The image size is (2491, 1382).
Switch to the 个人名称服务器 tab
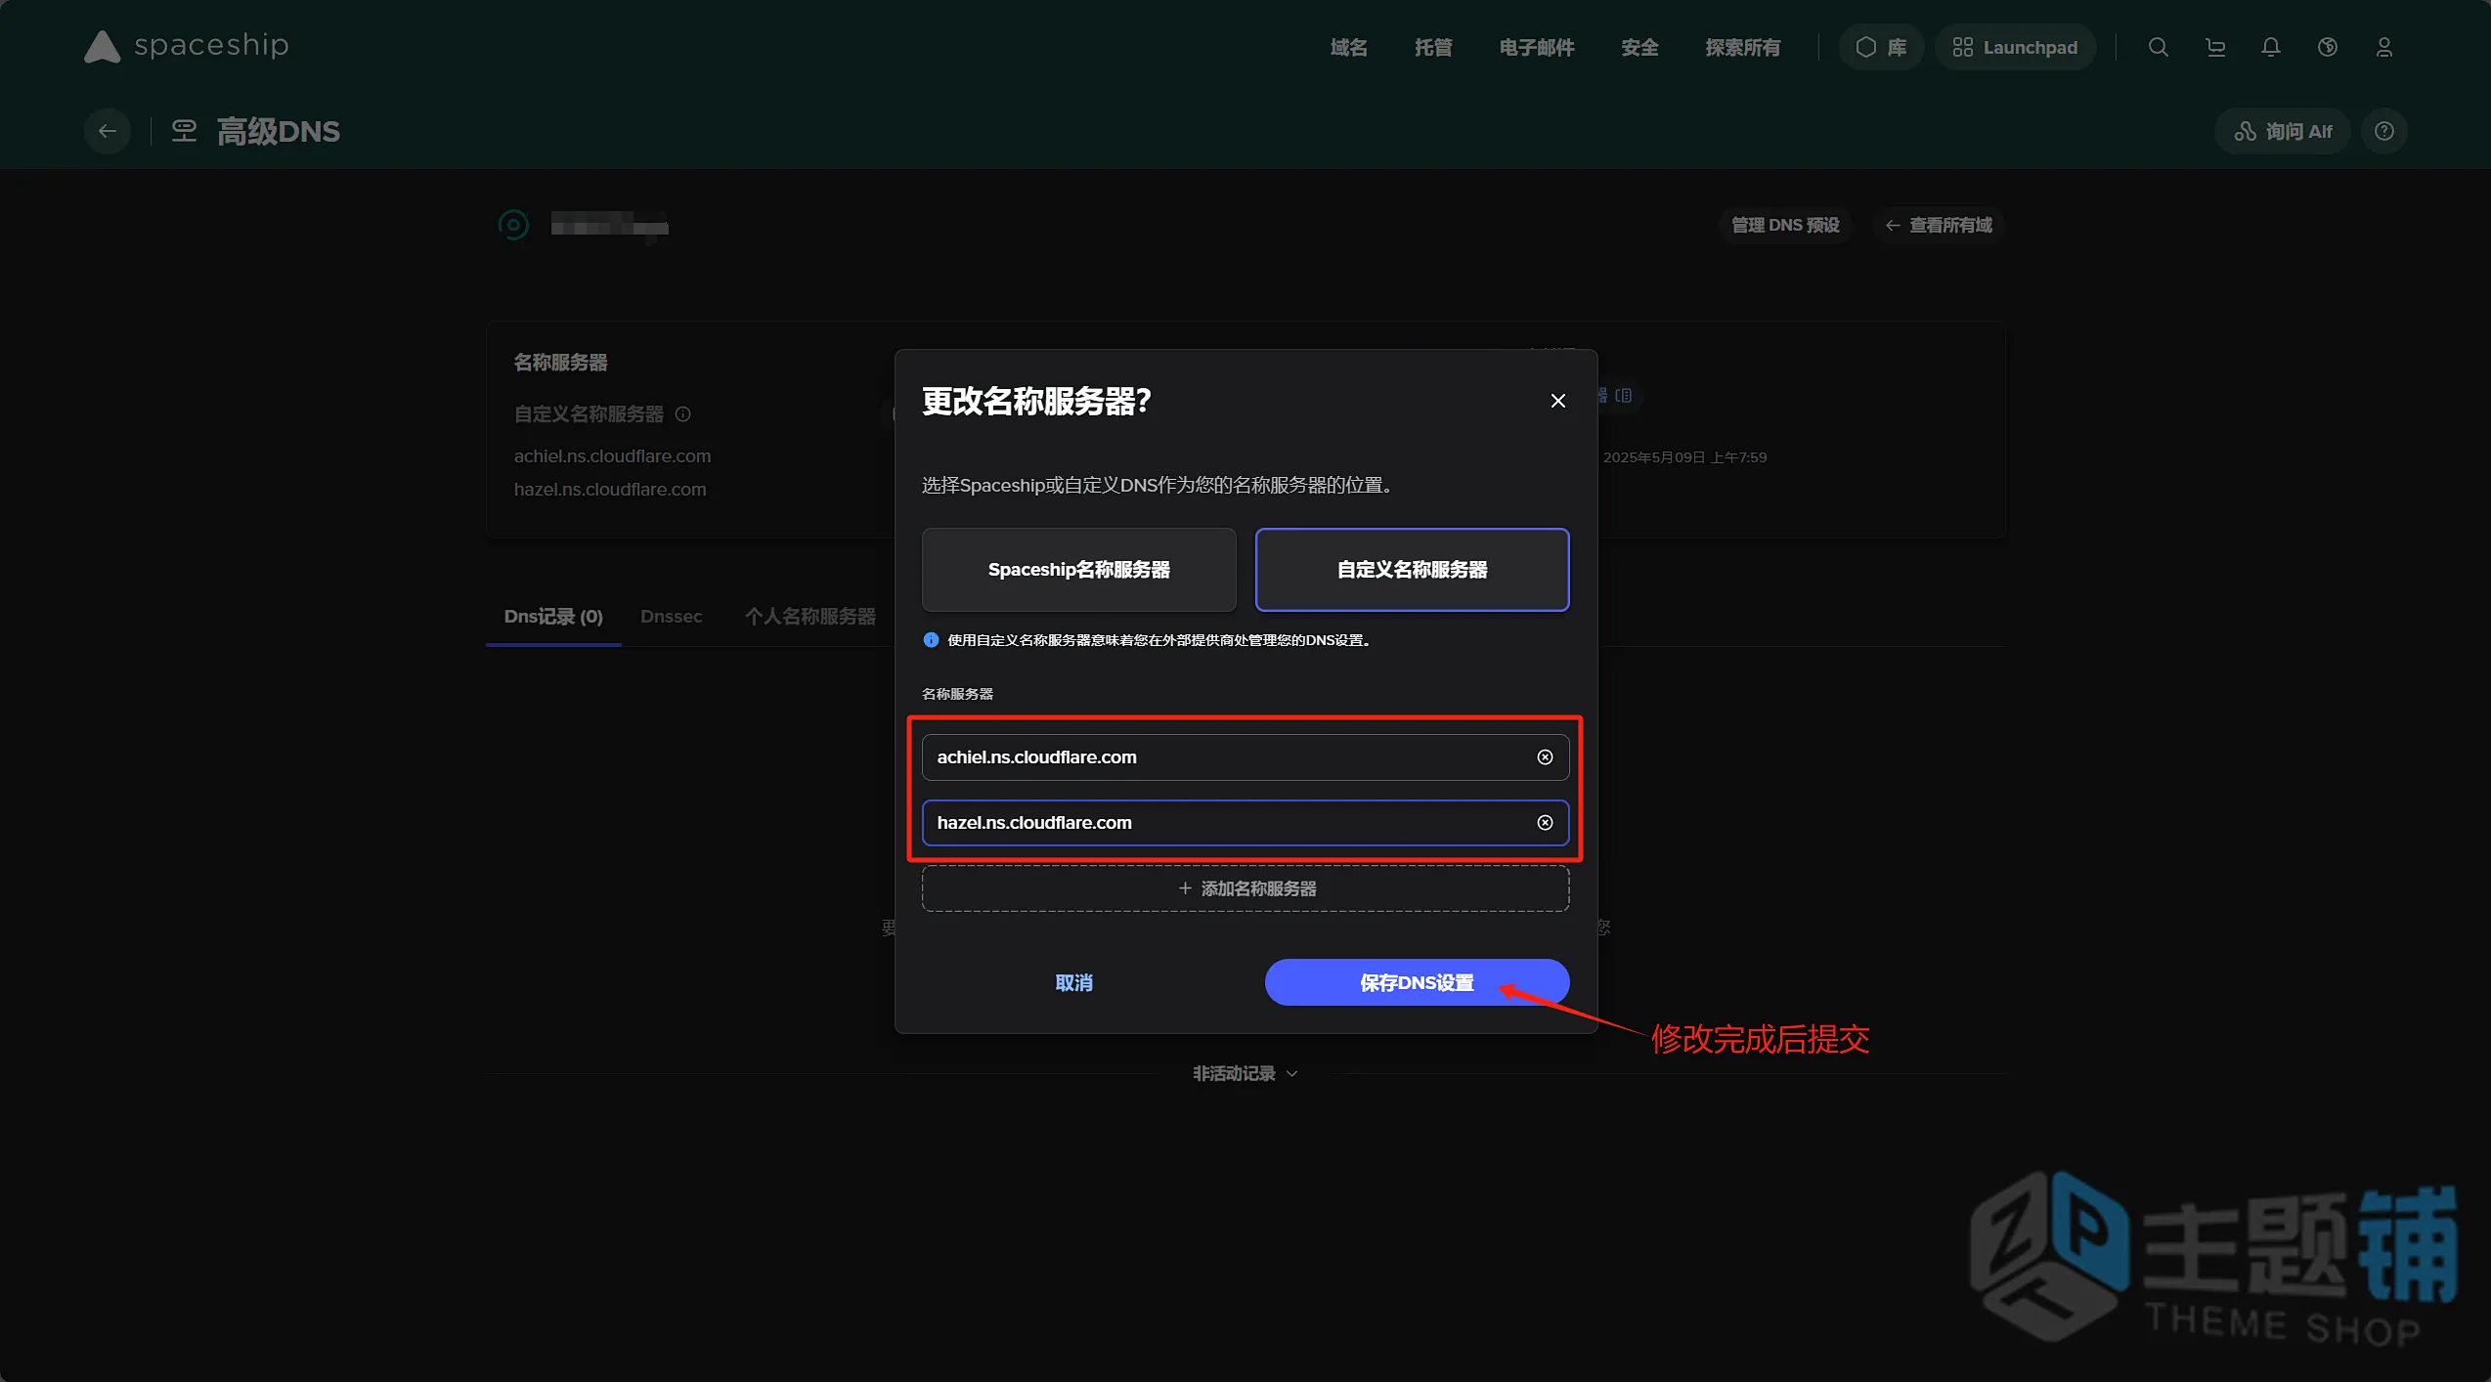810,617
